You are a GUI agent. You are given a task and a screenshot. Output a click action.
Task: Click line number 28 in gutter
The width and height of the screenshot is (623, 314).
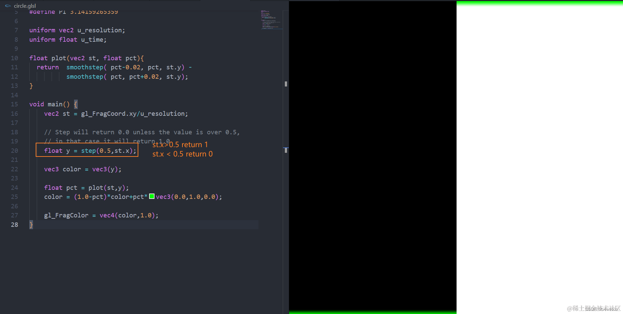(14, 225)
